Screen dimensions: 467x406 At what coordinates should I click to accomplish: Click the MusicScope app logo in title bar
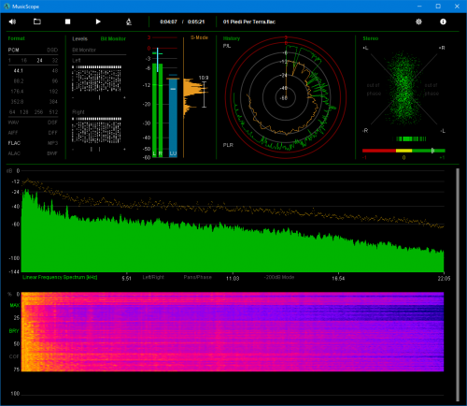click(x=7, y=7)
